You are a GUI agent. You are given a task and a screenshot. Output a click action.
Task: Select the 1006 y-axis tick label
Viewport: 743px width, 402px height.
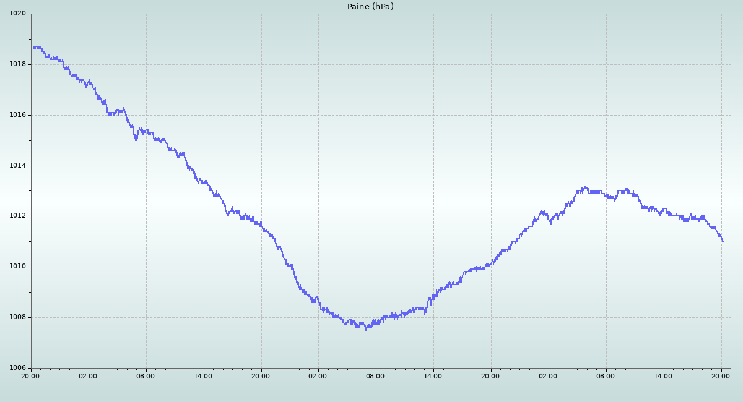pos(17,368)
